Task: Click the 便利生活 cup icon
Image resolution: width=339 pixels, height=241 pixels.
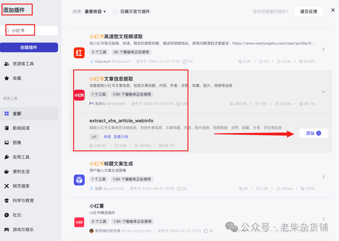Action: [7, 171]
